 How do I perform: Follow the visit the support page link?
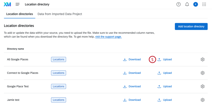tap(108, 37)
